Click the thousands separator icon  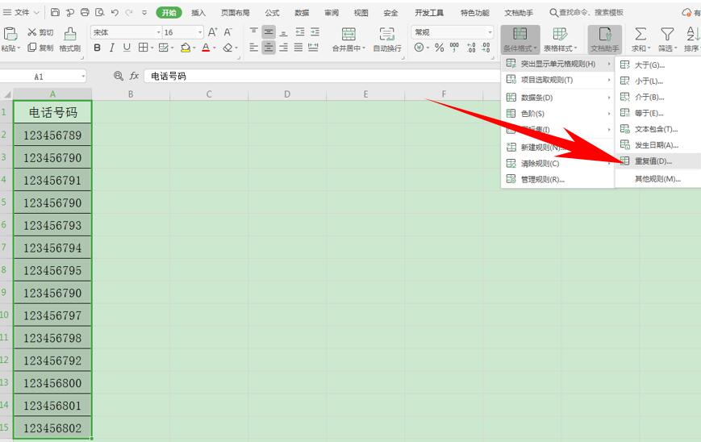[454, 47]
